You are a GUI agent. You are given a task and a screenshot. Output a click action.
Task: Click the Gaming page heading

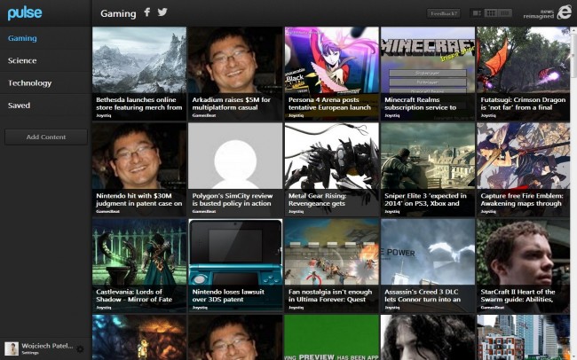click(x=118, y=13)
